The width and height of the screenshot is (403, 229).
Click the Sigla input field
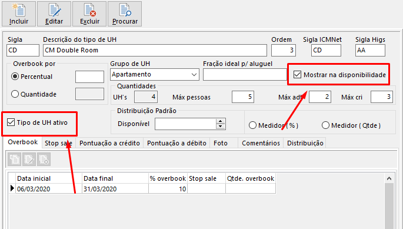click(23, 50)
